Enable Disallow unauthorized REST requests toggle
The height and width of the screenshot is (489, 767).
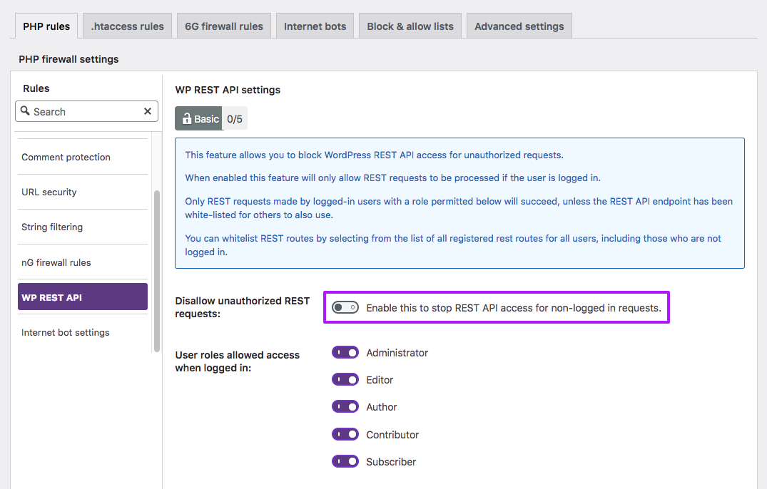pos(345,308)
